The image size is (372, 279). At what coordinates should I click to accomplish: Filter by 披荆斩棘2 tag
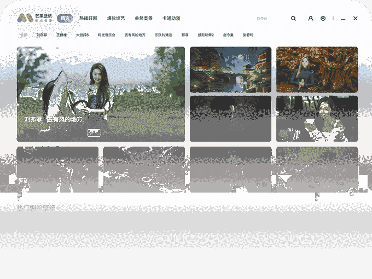[206, 35]
